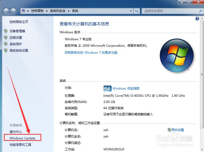
Task: Open Windows 体验指数 link
Action: [x=126, y=88]
